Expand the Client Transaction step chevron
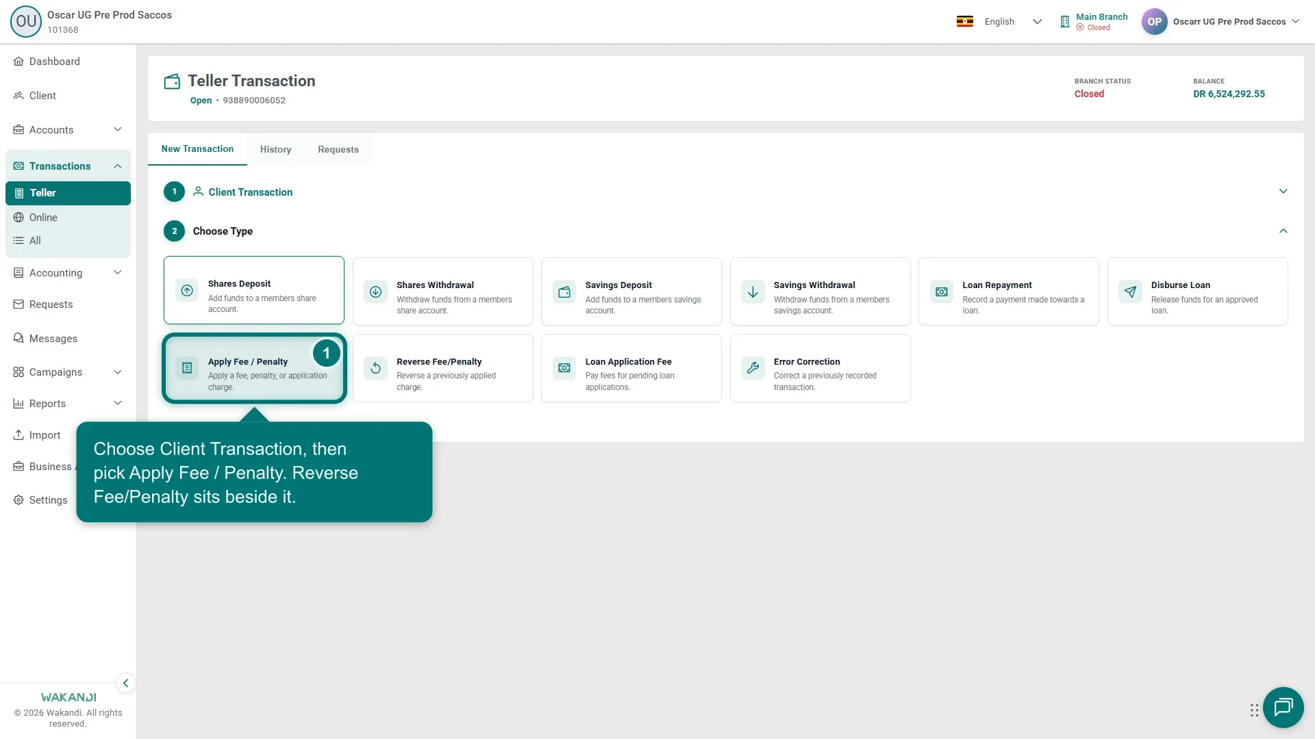1315x739 pixels. point(1283,192)
